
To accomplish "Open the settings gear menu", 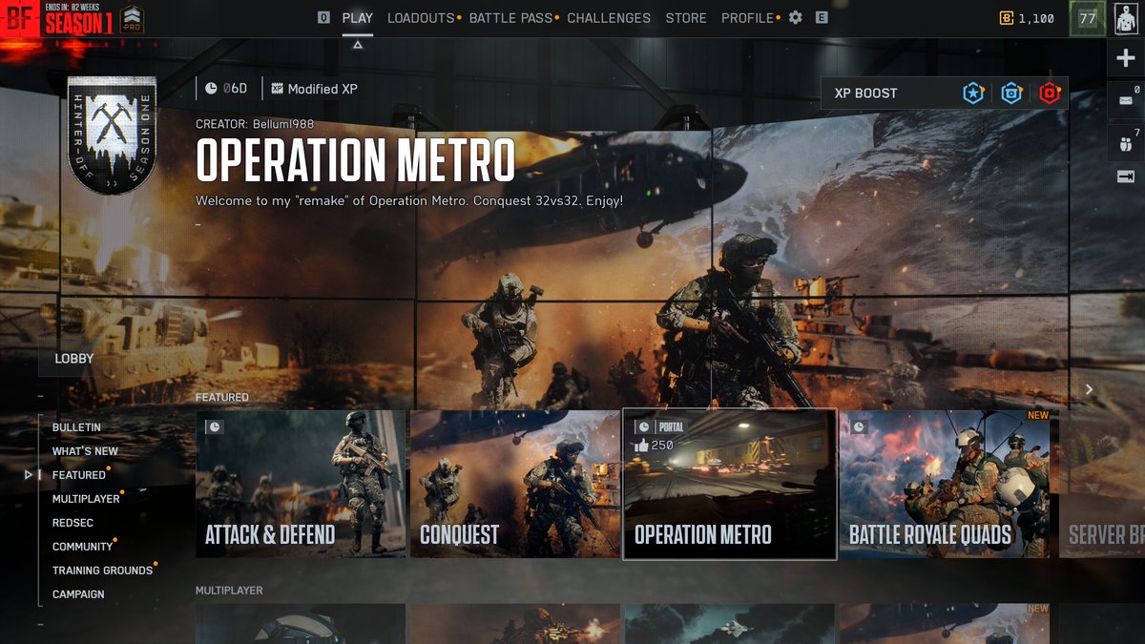I will [795, 17].
